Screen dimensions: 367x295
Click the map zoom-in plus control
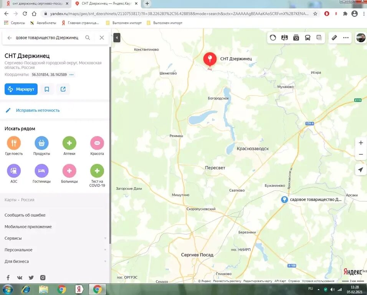coord(360,143)
